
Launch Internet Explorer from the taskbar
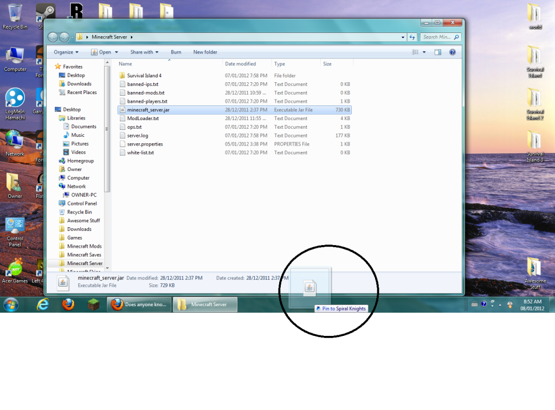[x=42, y=305]
